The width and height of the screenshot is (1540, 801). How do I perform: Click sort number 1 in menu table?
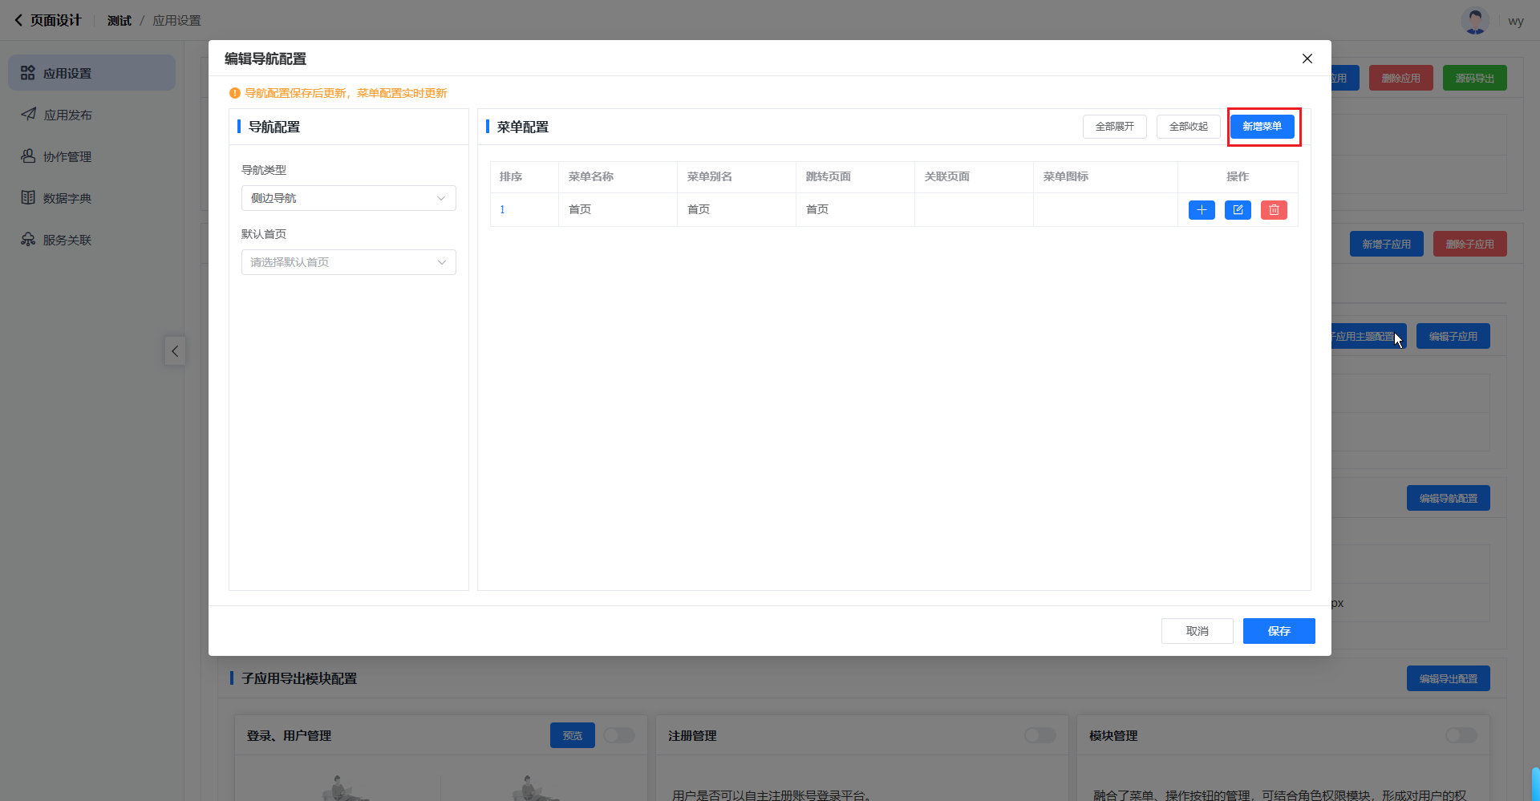tap(503, 210)
